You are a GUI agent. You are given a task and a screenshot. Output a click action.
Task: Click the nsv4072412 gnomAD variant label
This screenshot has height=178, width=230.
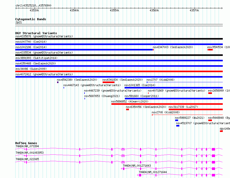(x=44, y=74)
